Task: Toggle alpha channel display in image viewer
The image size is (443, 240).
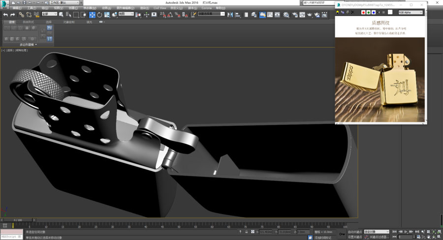Action: click(379, 12)
